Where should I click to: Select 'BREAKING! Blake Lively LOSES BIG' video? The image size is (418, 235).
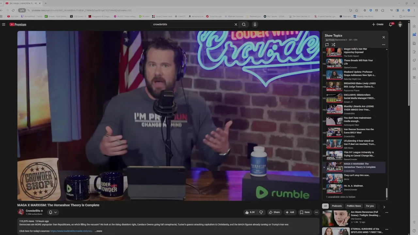(354, 86)
